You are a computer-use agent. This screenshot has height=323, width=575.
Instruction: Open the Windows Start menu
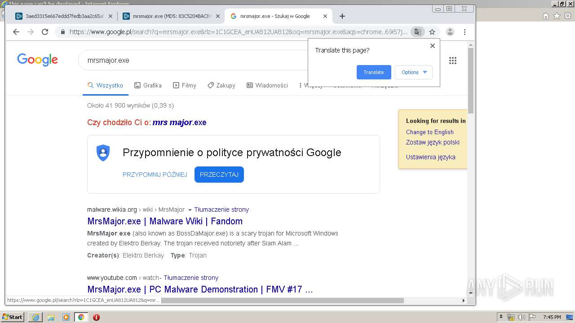coord(13,317)
